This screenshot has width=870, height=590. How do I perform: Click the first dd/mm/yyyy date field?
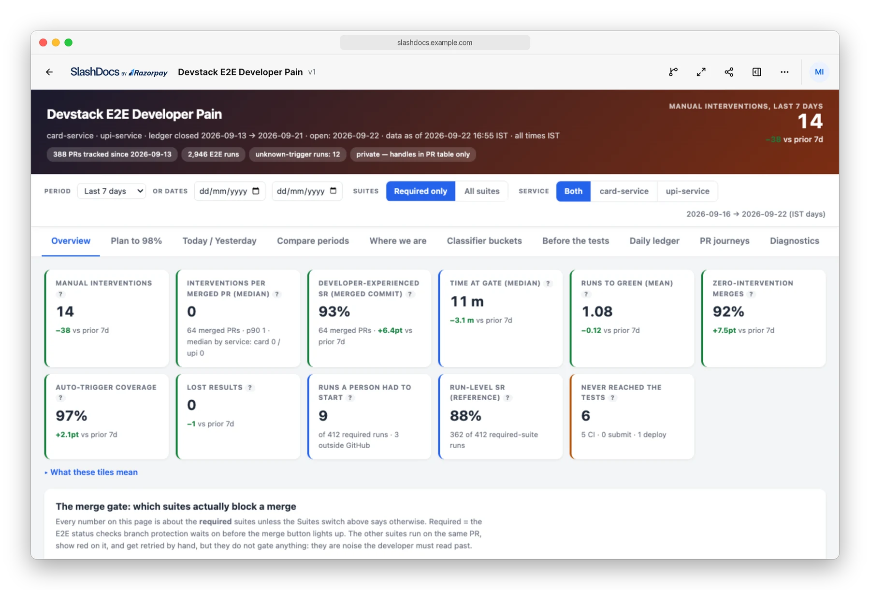230,191
